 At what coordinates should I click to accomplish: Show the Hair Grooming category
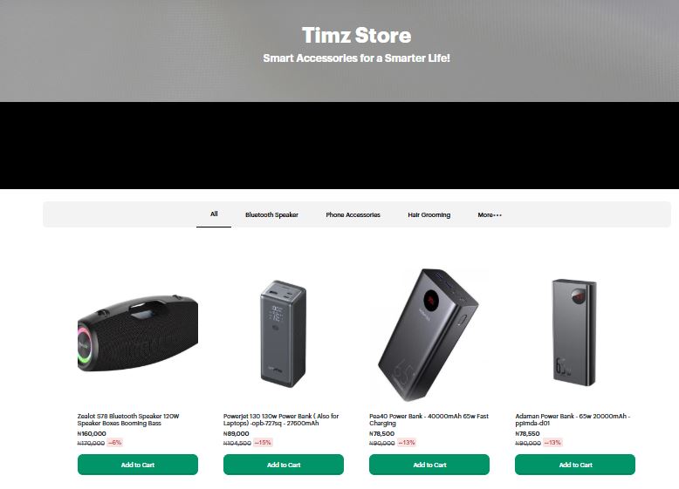[x=429, y=215]
